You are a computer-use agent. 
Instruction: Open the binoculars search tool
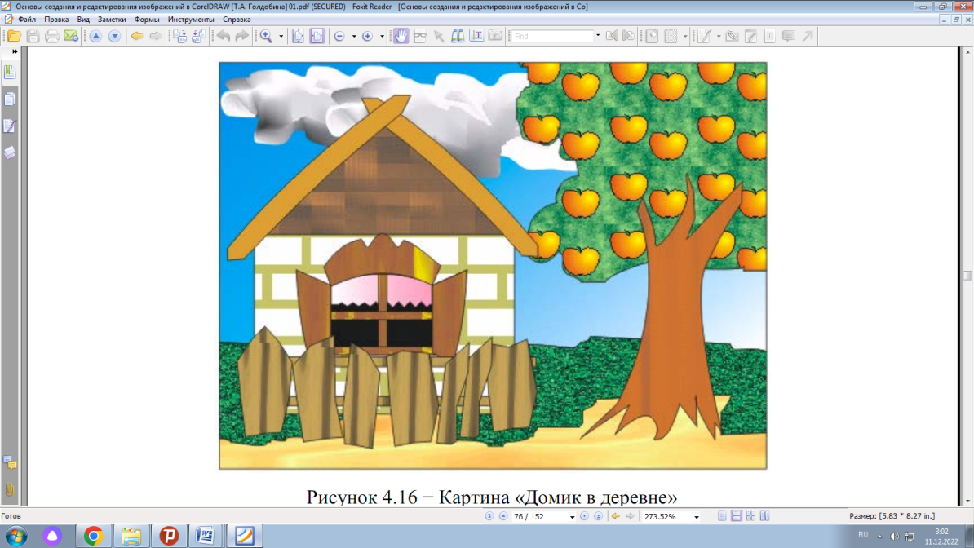pos(458,36)
